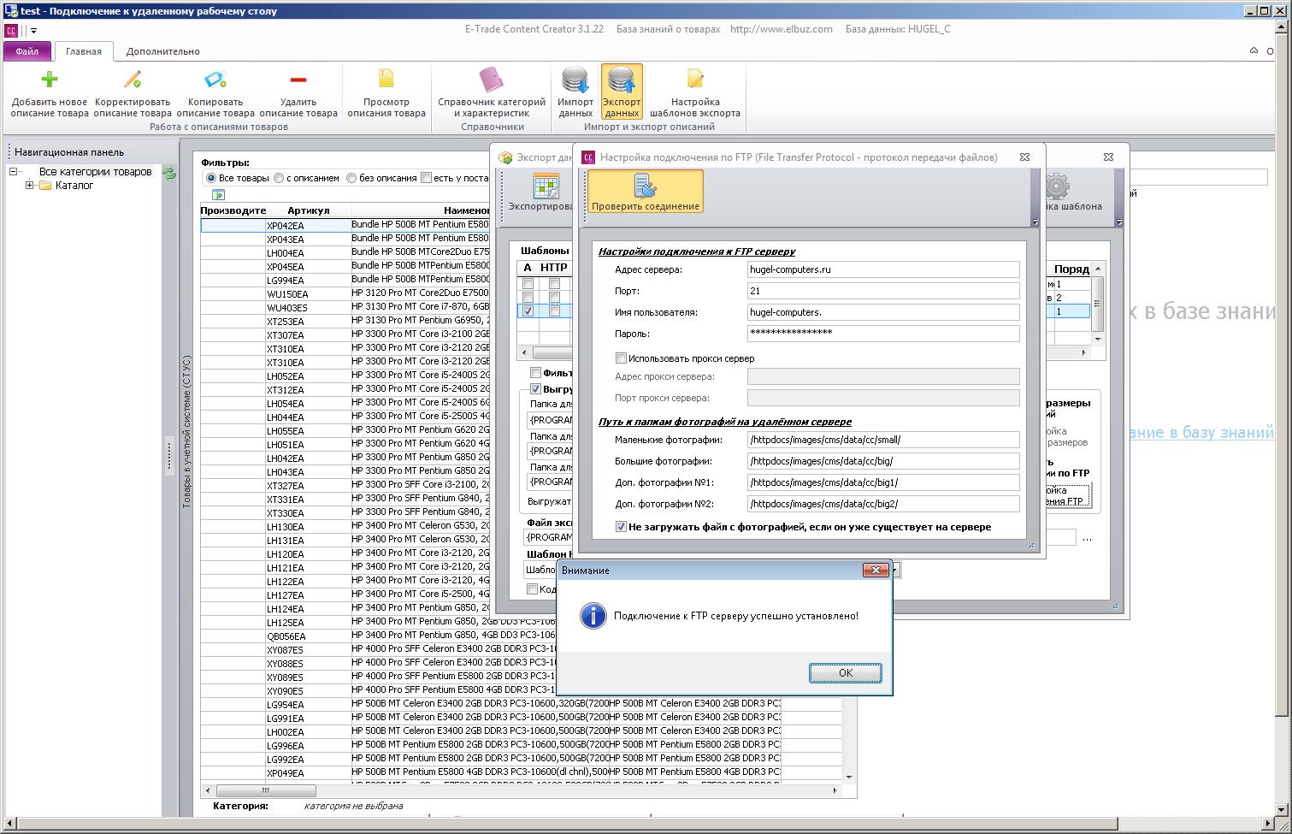Click the Производитель column header

[x=233, y=210]
